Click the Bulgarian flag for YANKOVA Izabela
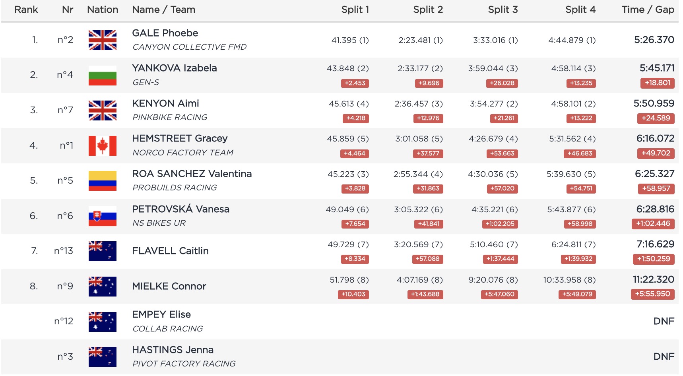The height and width of the screenshot is (376, 683). click(102, 76)
